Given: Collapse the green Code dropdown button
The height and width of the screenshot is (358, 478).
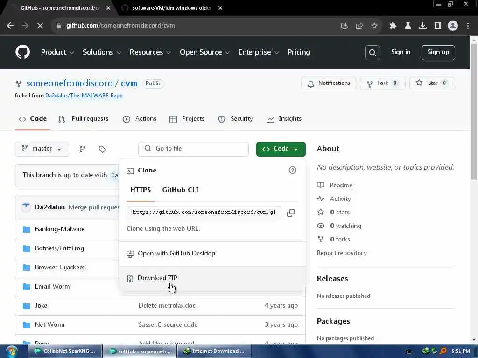Looking at the screenshot, I should 281,149.
